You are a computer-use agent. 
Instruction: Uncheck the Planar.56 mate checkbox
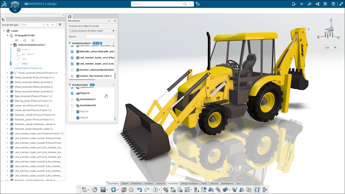point(72,93)
